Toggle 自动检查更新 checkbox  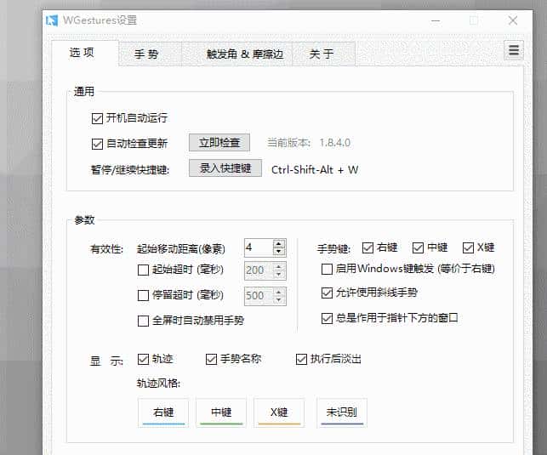coord(97,144)
